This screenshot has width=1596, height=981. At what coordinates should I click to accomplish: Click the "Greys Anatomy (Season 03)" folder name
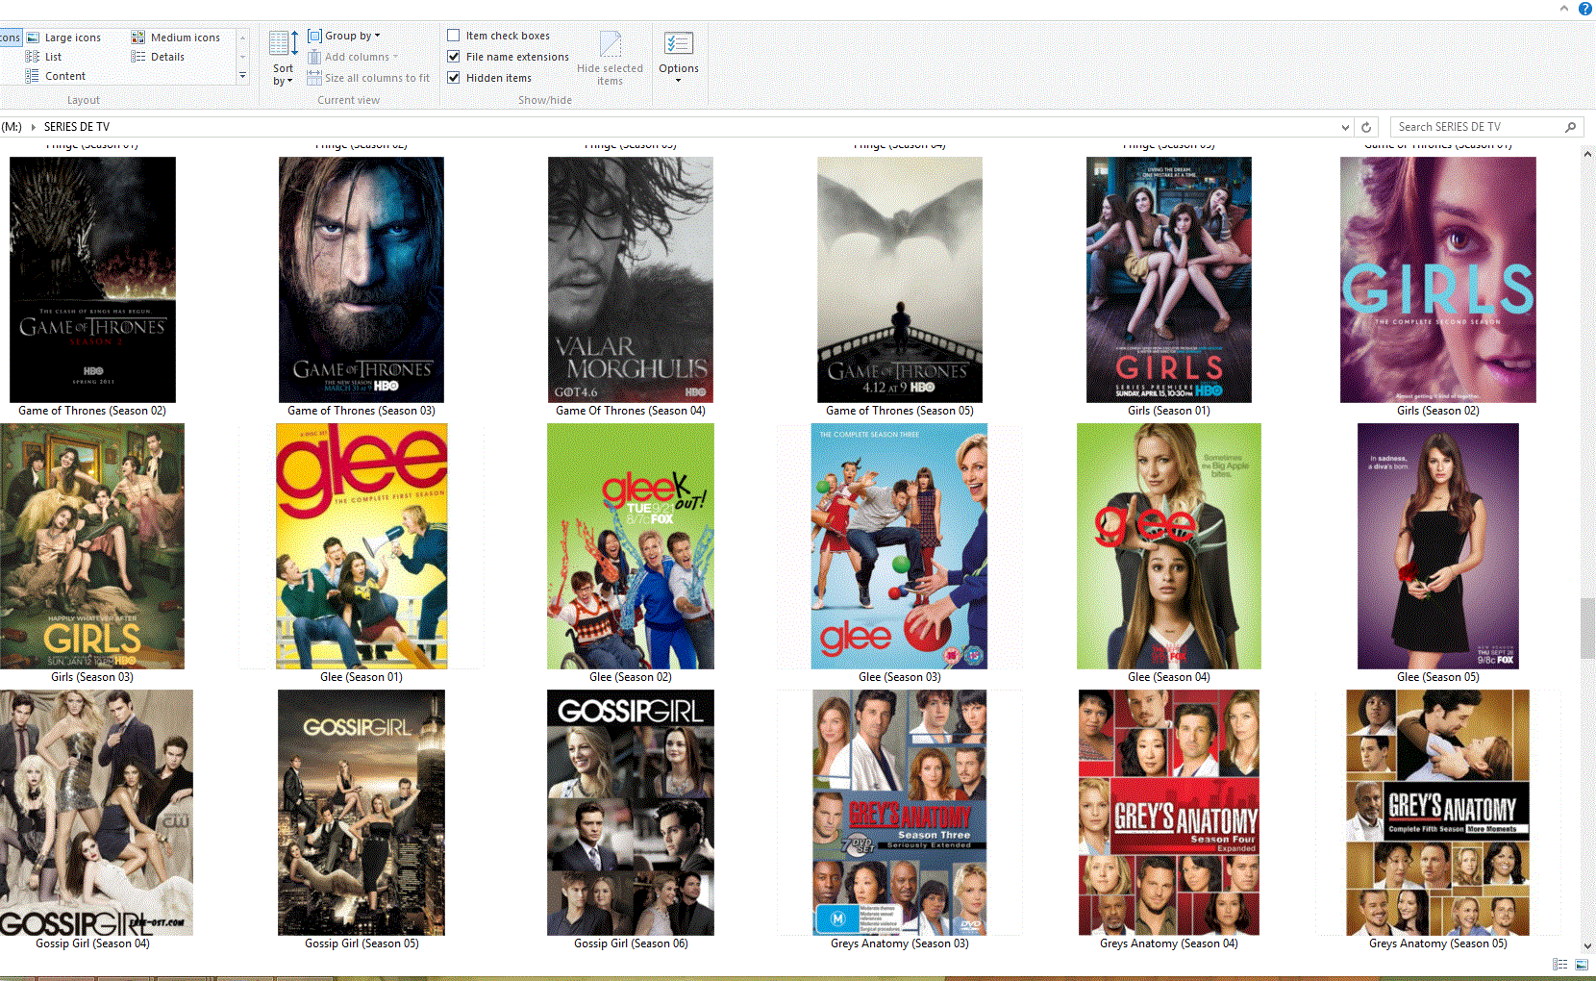[900, 943]
